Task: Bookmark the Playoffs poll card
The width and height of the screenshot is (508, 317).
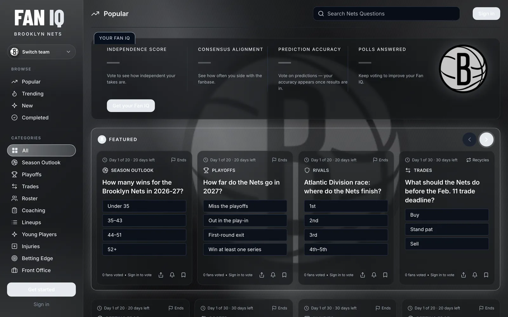Action: [284, 275]
